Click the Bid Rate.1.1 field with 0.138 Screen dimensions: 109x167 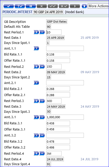click(x=58, y=54)
